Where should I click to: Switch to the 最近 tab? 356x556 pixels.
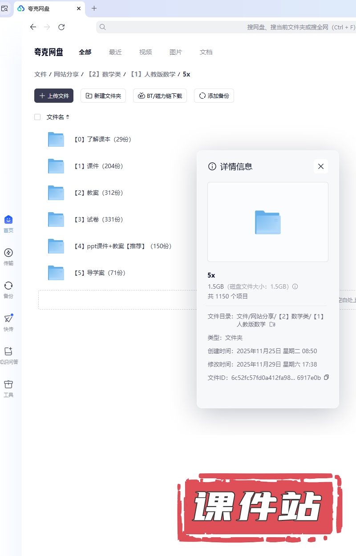(115, 52)
